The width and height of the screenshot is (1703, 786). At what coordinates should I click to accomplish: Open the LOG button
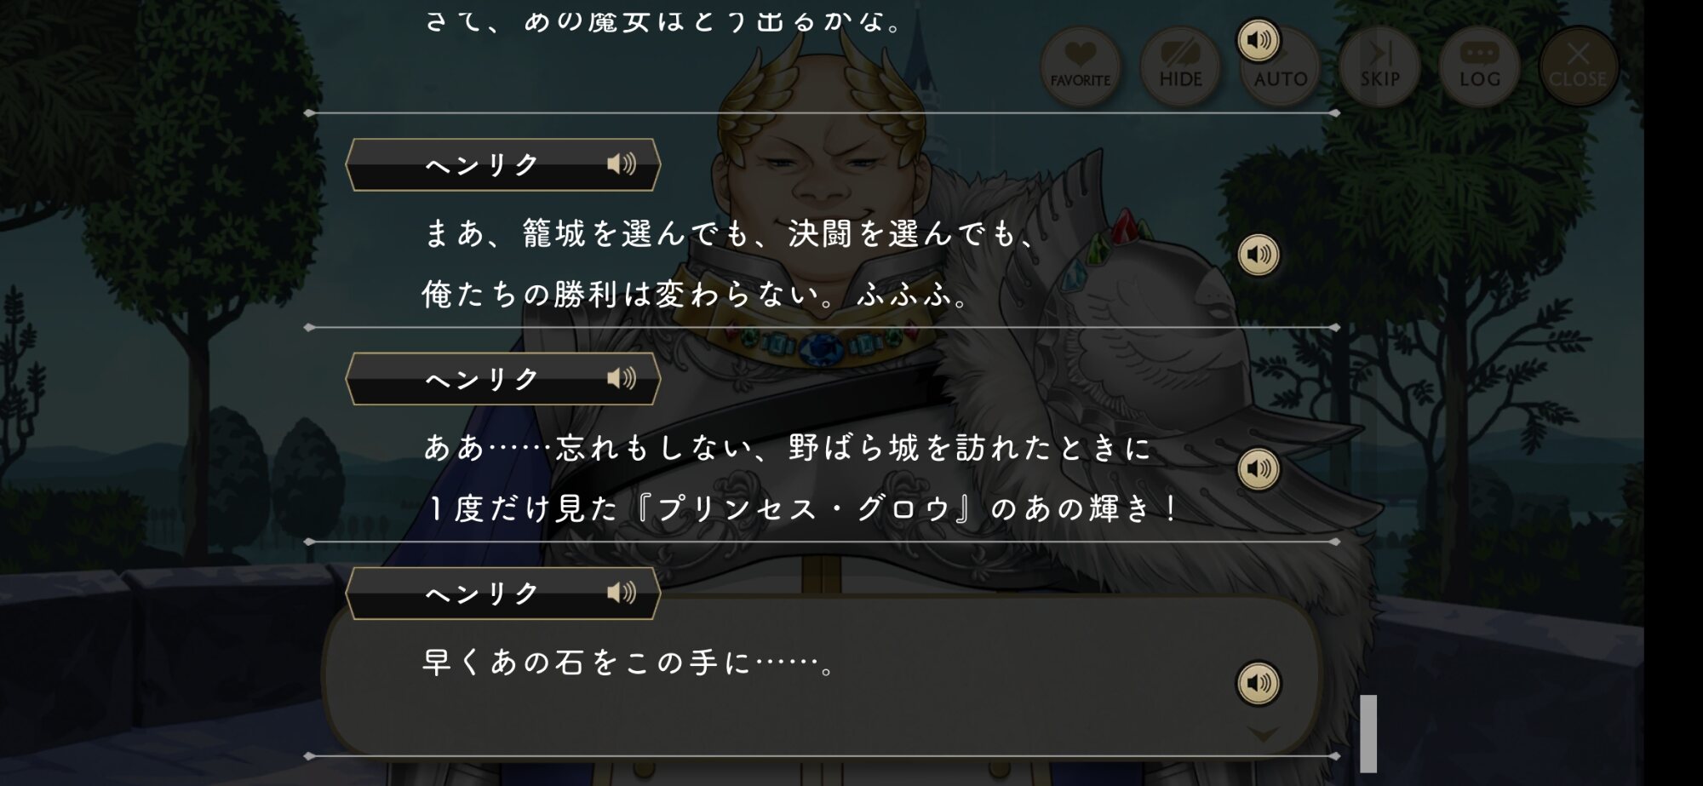1479,66
